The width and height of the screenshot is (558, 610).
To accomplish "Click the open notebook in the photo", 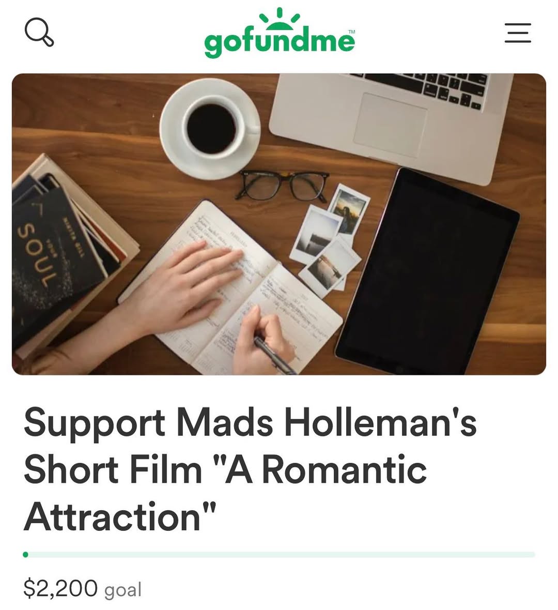I will click(x=230, y=287).
